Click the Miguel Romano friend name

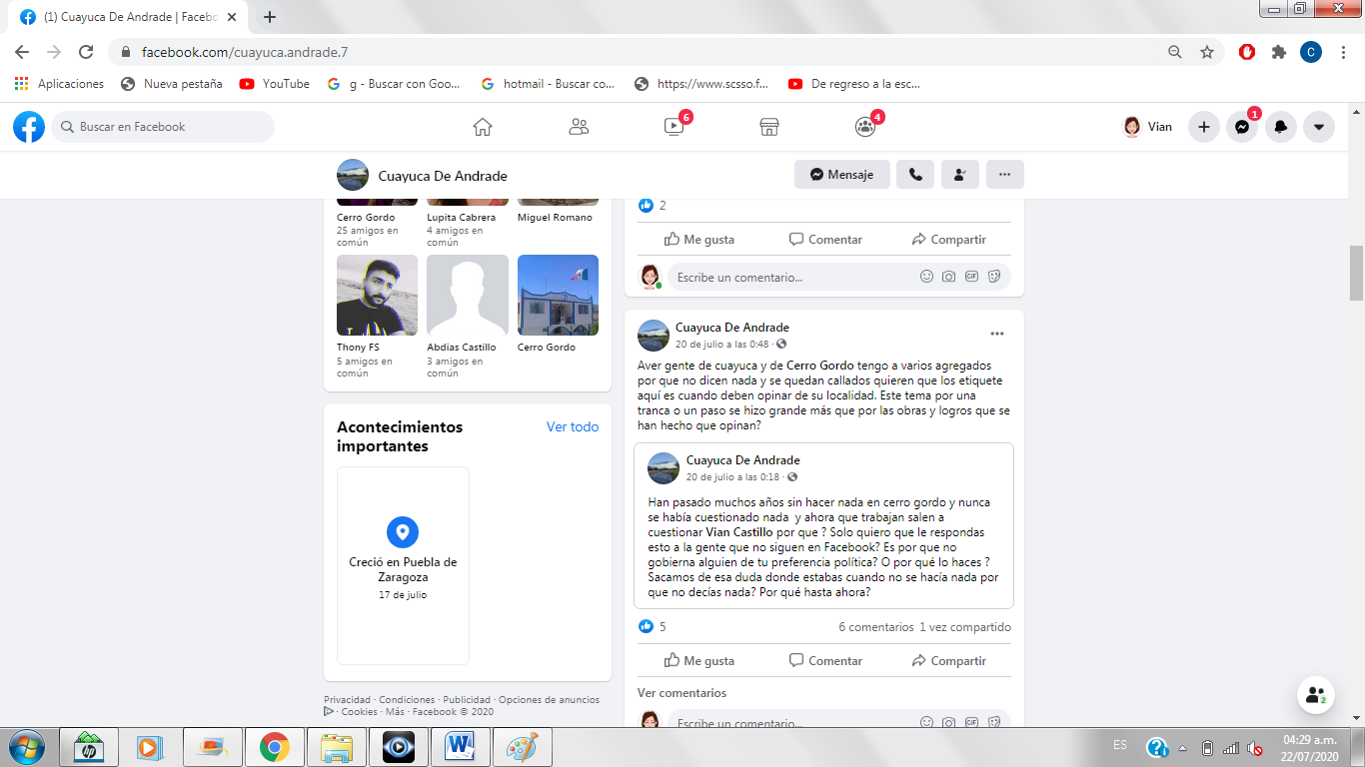[x=555, y=218]
